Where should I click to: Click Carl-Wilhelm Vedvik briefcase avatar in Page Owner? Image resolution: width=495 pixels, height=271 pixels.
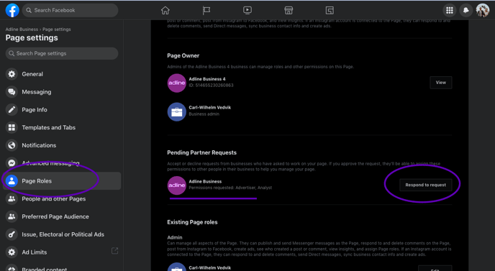[x=176, y=111]
